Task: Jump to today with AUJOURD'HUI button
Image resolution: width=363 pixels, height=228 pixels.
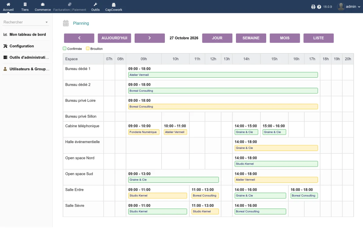Action: (114, 38)
